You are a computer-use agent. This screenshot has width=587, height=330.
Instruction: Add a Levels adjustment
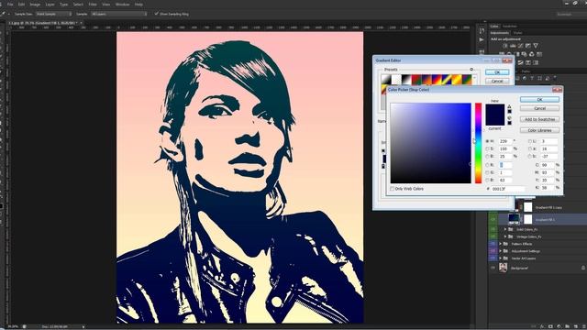click(x=513, y=46)
